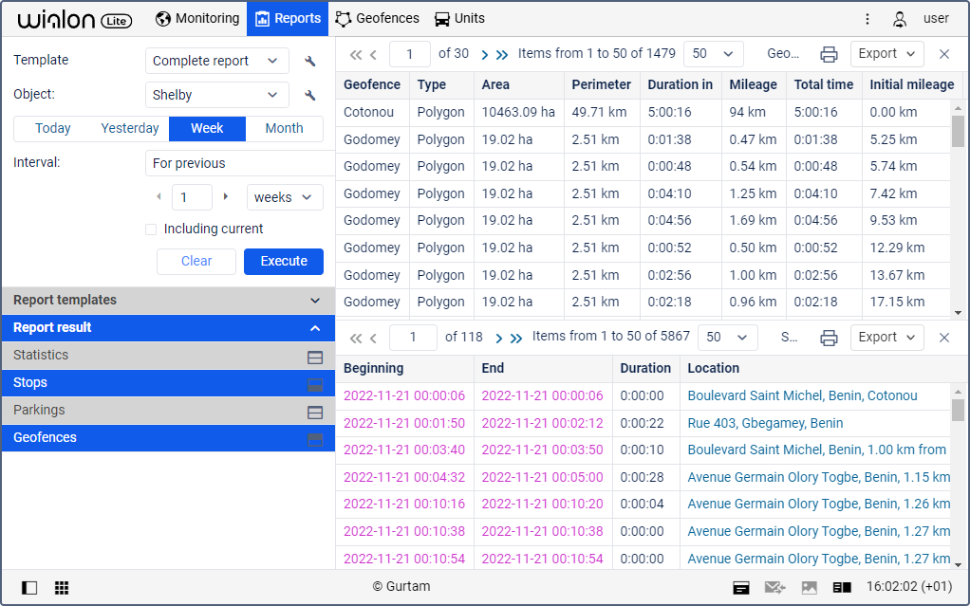This screenshot has width=970, height=606.
Task: Change Geofences table rows-per-page dropdown
Action: [714, 54]
